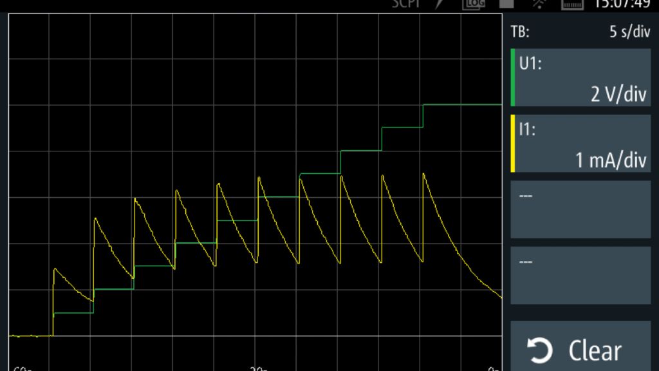Select the first empty channel slot
Image resolution: width=659 pixels, height=371 pixels.
coord(579,208)
